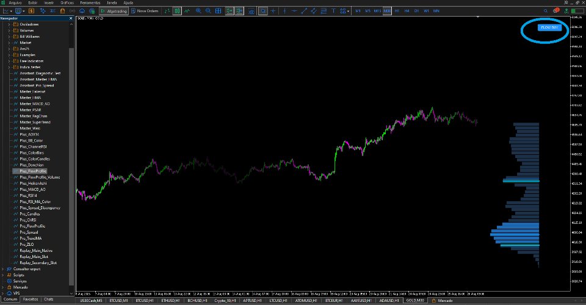Open the notifications icon with red badge
This screenshot has height=305, width=586.
click(x=557, y=11)
